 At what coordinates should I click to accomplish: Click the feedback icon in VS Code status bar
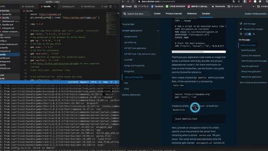click(111, 82)
